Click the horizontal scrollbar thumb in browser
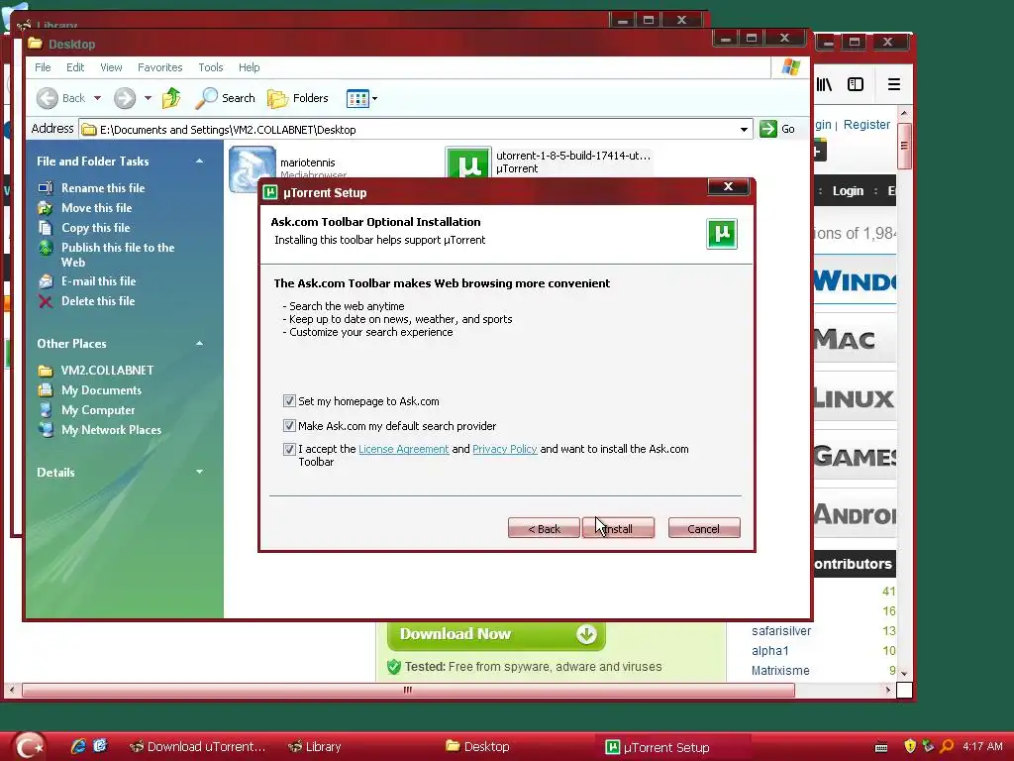 pos(408,690)
